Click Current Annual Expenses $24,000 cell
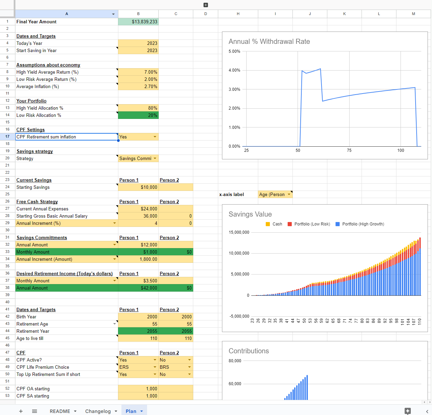Image resolution: width=432 pixels, height=415 pixels. tap(139, 209)
